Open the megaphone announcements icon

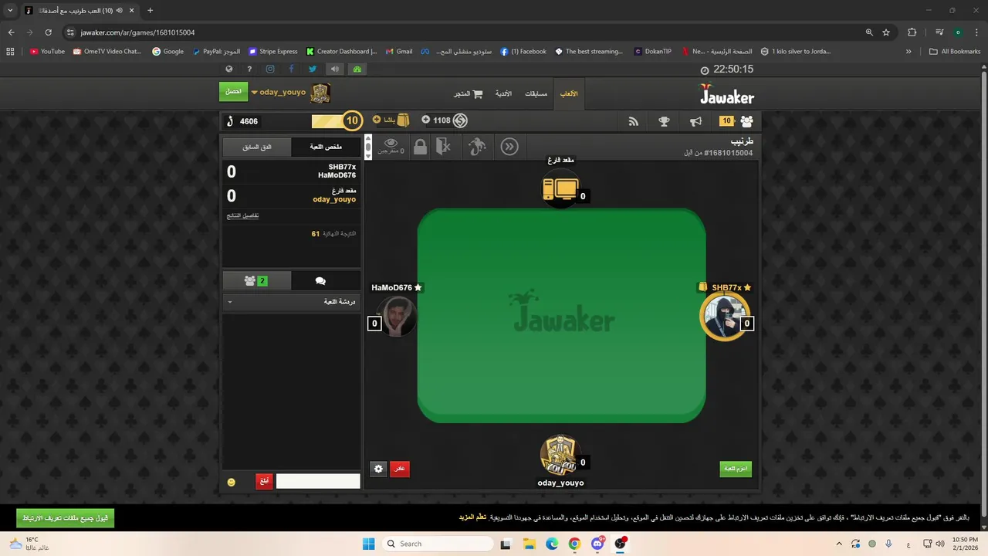[x=695, y=121]
